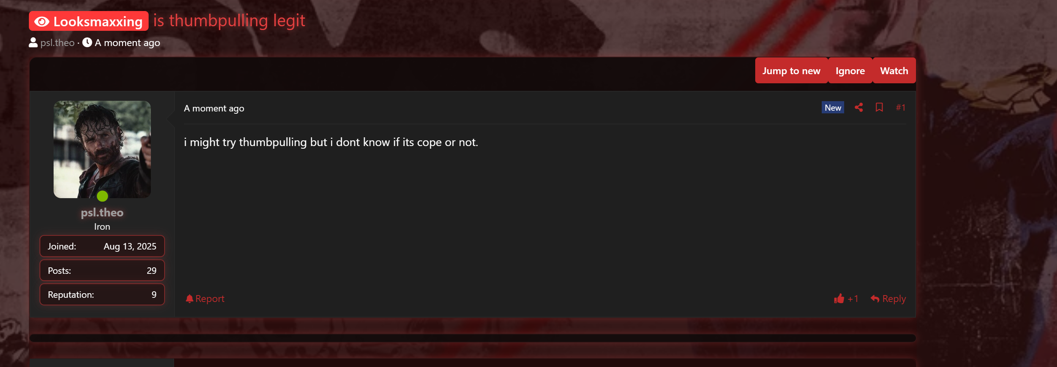
Task: Open the #1 post permalink
Action: coord(900,108)
